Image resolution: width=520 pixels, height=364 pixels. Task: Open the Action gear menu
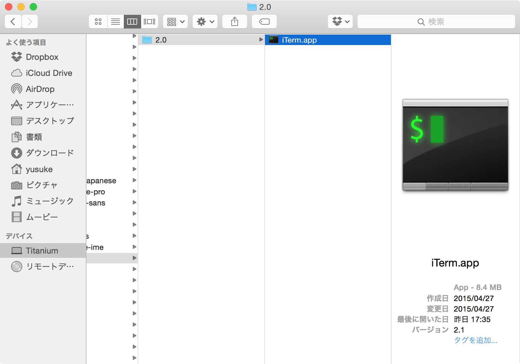click(x=205, y=22)
